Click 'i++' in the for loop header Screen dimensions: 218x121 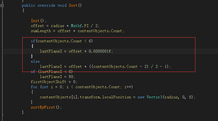128,87
